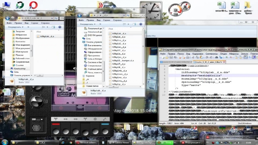Viewport: 258px width, 145px height.
Task: Open view options dropdown arrow in left Explorer
Action: point(47,27)
